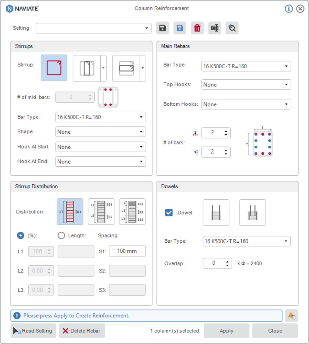Select the single rectangular stirrup type
Image resolution: width=309 pixels, height=344 pixels.
click(x=54, y=68)
